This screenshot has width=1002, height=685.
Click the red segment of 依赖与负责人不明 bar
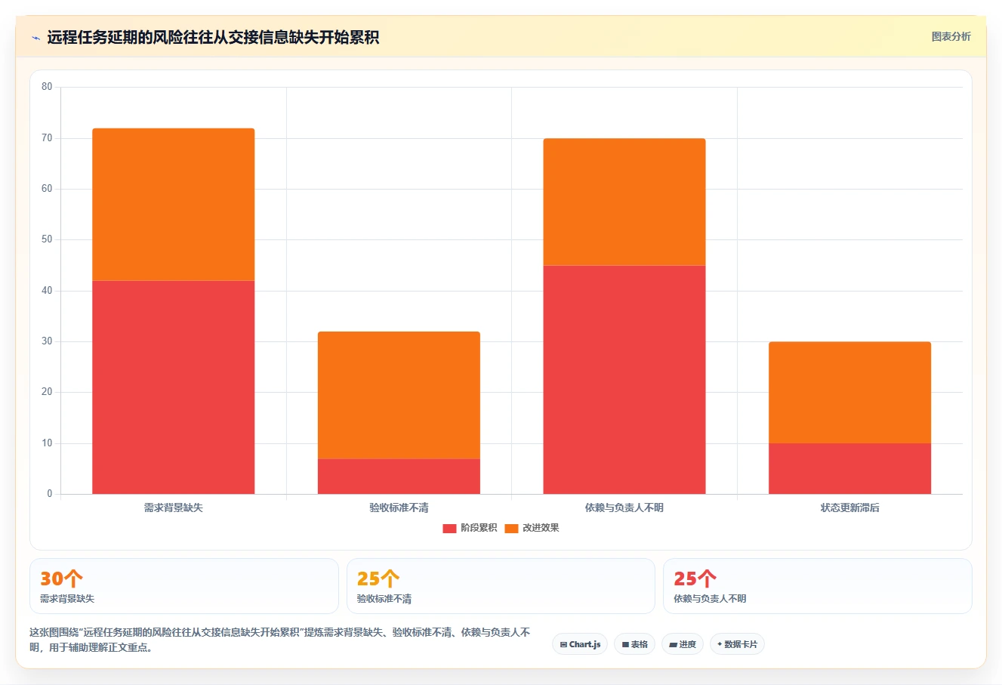point(624,380)
